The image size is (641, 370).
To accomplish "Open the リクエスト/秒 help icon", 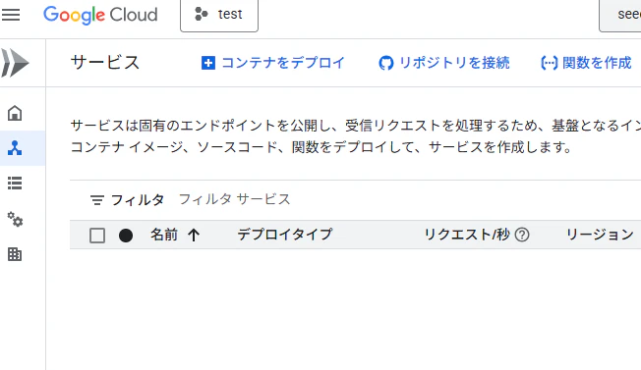I will pos(522,235).
